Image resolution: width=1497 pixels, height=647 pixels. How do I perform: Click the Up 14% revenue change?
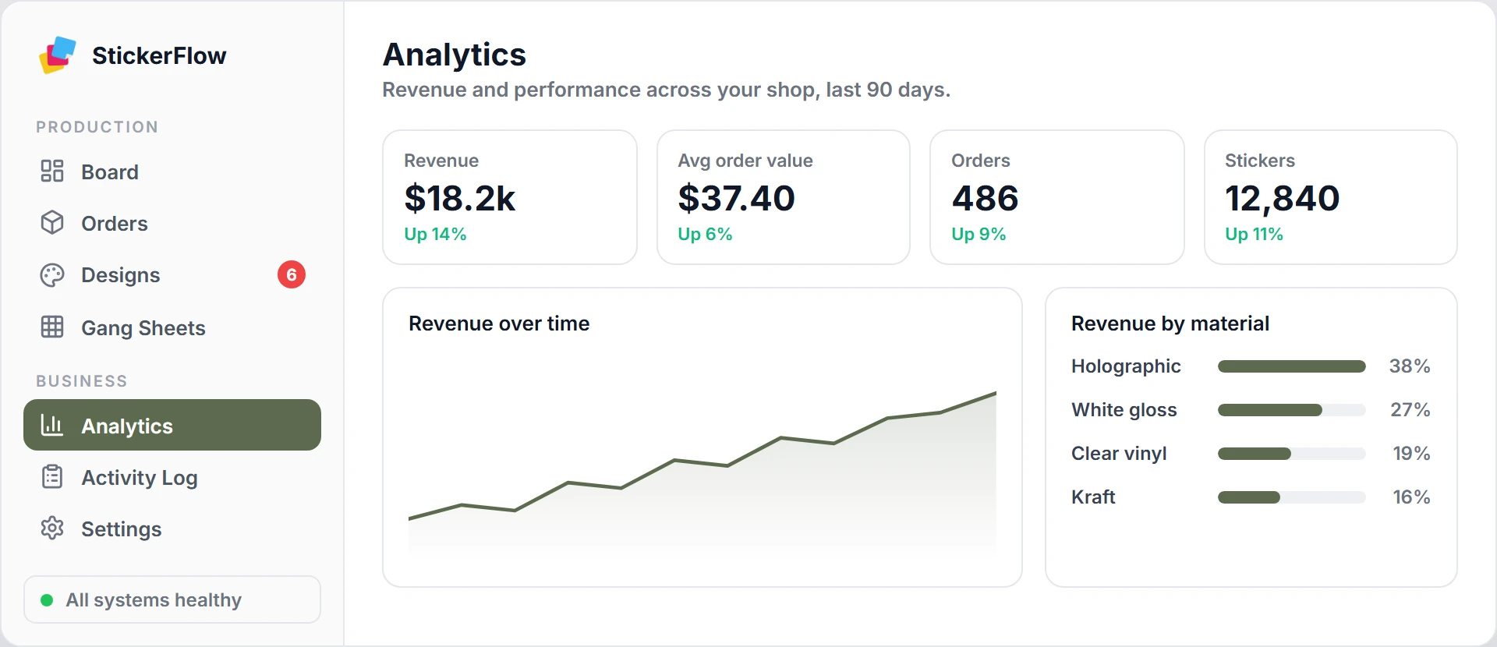(435, 234)
